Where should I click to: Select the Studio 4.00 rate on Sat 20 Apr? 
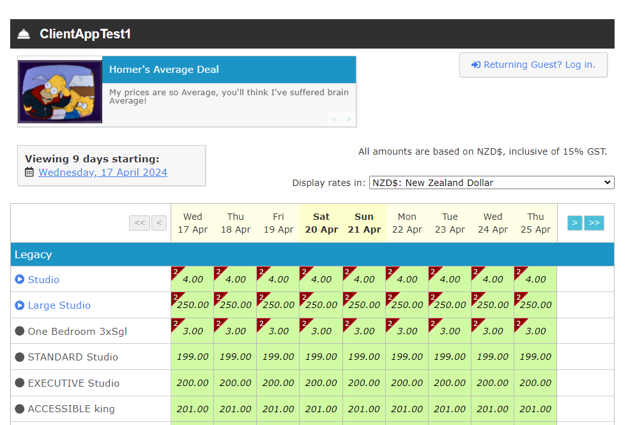click(x=321, y=279)
